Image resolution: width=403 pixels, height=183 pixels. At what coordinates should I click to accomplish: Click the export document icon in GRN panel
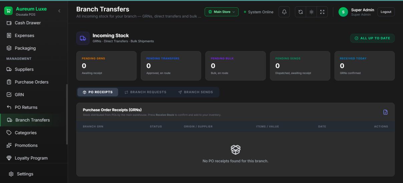[x=386, y=112]
